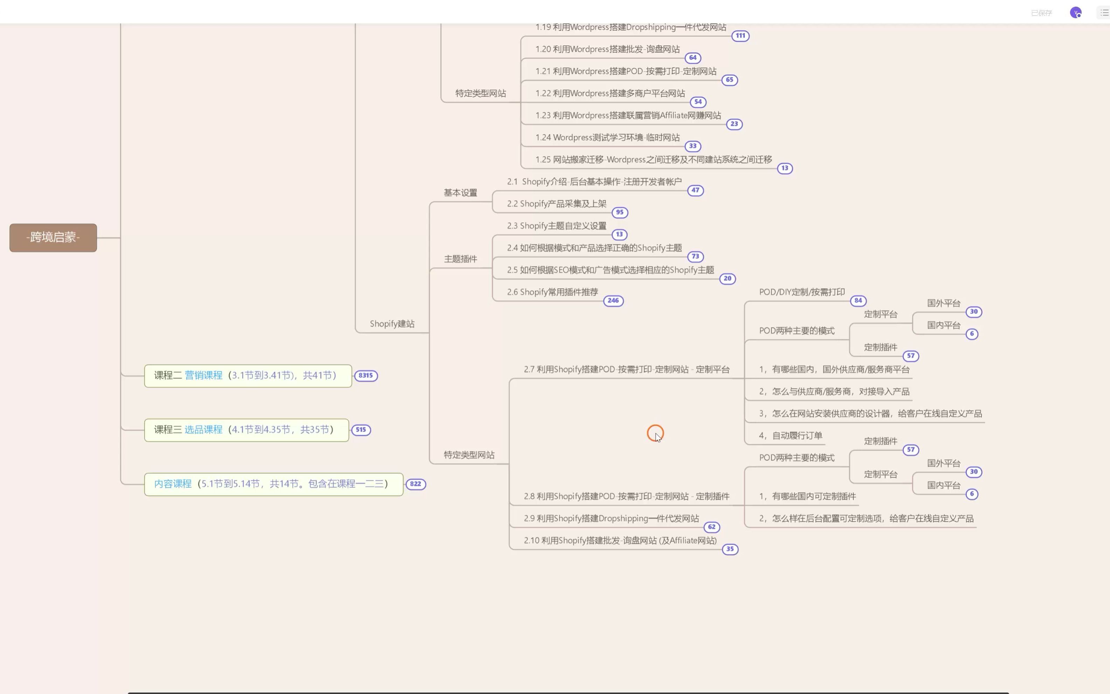
Task: Expand badge 246 on node 2.6
Action: point(614,301)
